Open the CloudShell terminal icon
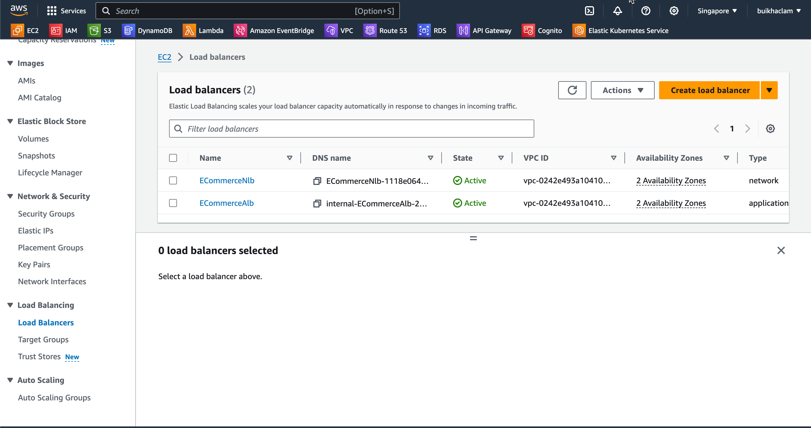Image resolution: width=811 pixels, height=428 pixels. (x=589, y=11)
